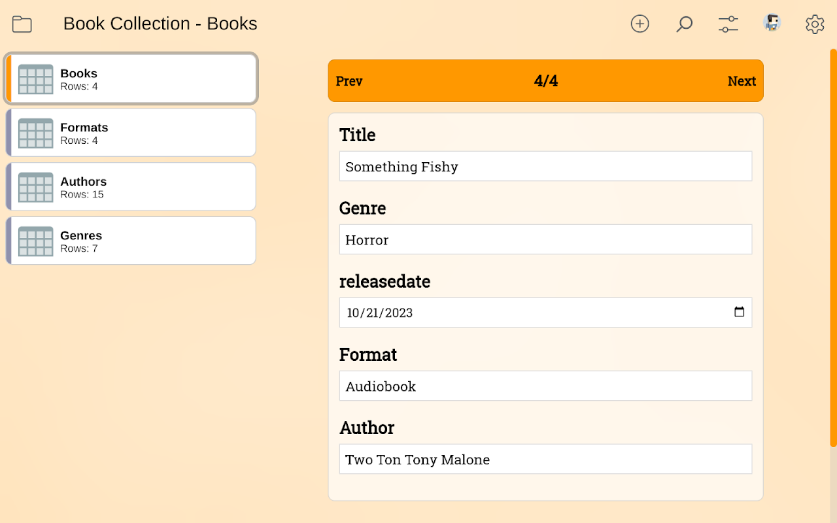
Task: Click the add record plus icon
Action: (640, 24)
